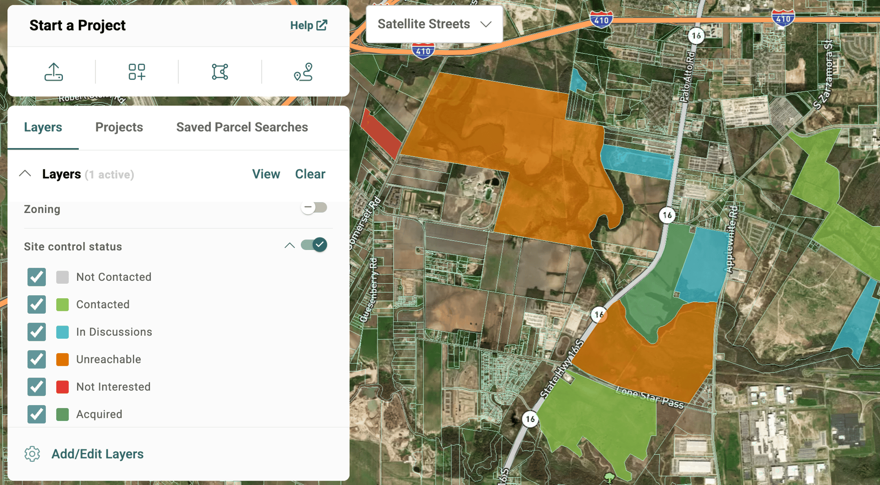Click the View layers link

point(266,174)
